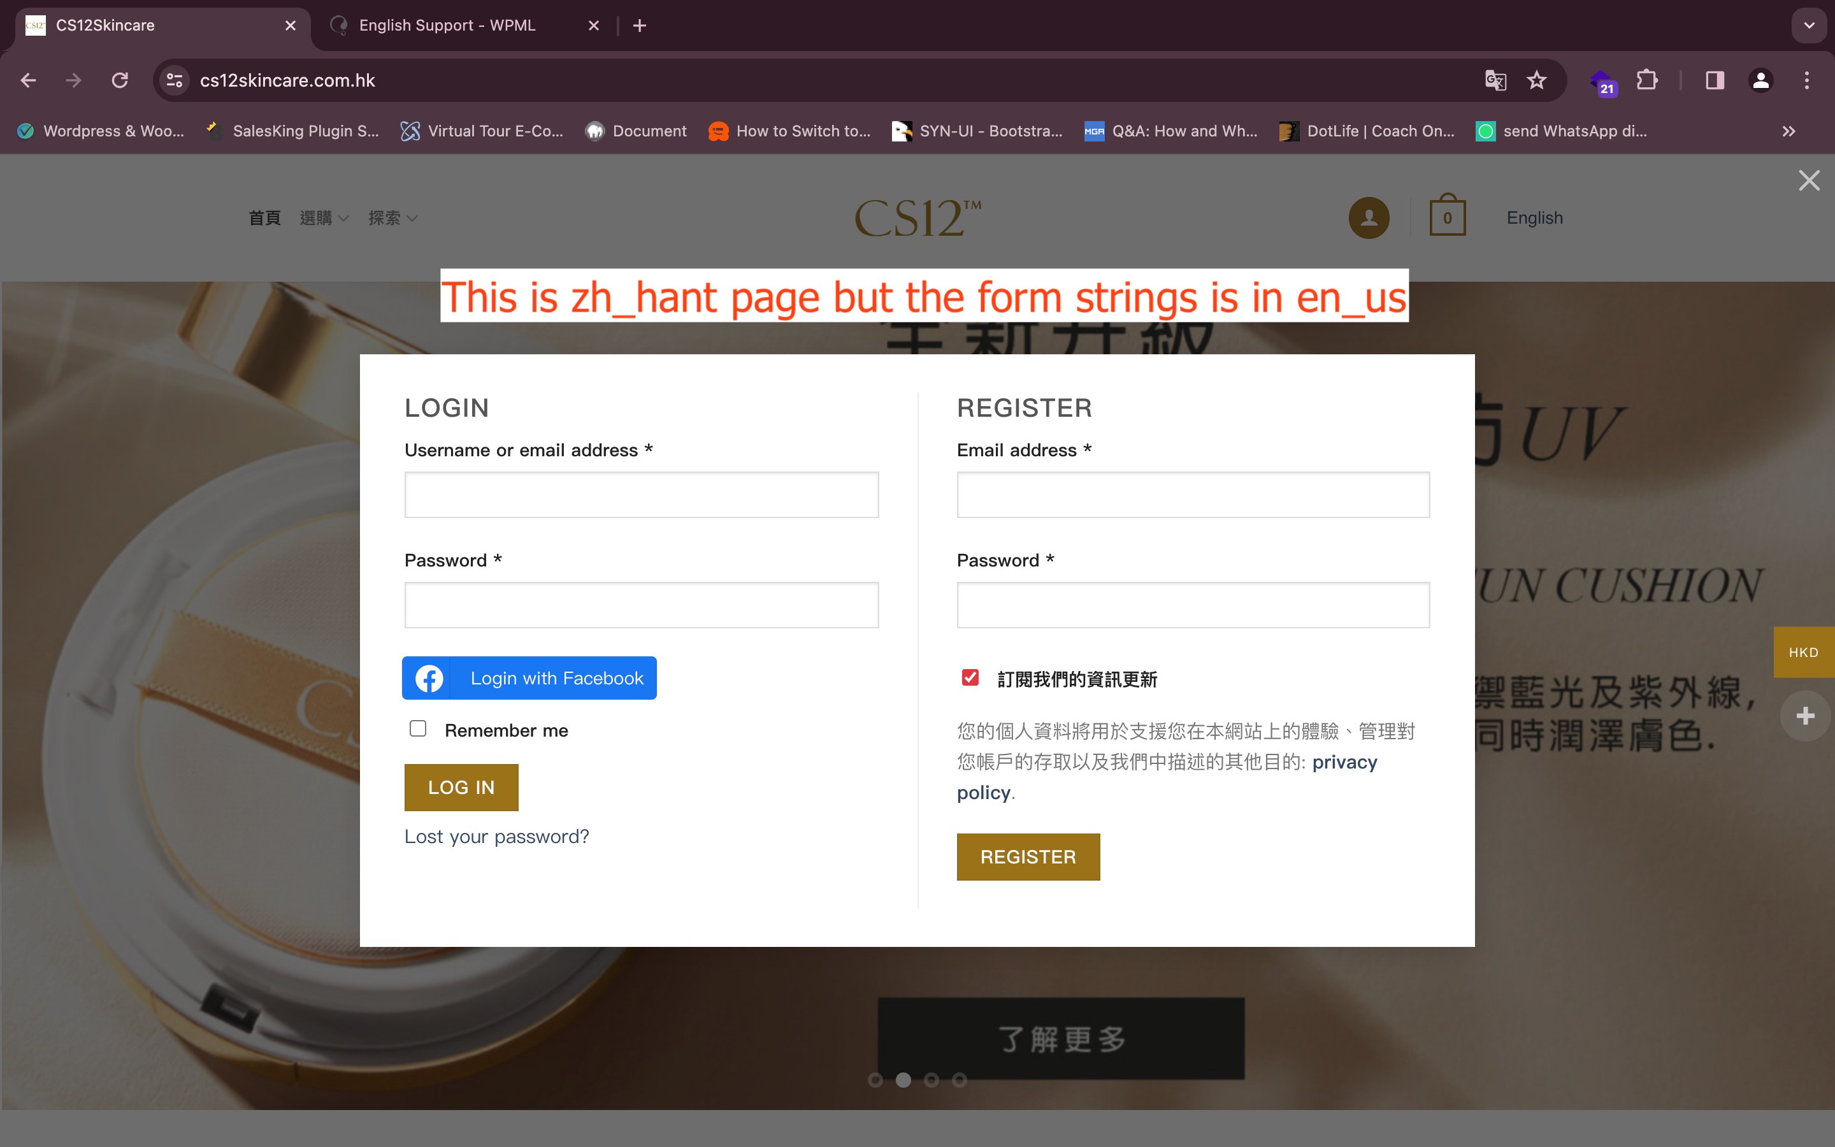Screen dimensions: 1835x1147
Task: Open DotLife | Coach On... bookmark
Action: click(1367, 131)
